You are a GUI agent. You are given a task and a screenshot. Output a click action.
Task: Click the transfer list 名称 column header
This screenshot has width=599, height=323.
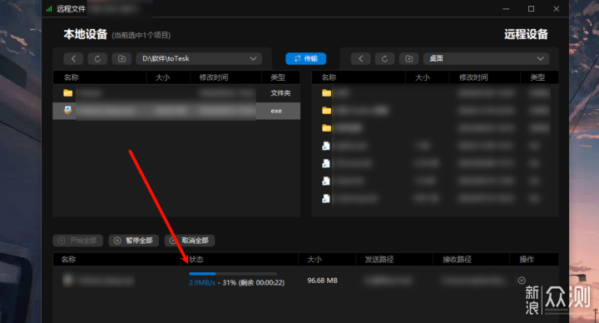click(x=68, y=260)
